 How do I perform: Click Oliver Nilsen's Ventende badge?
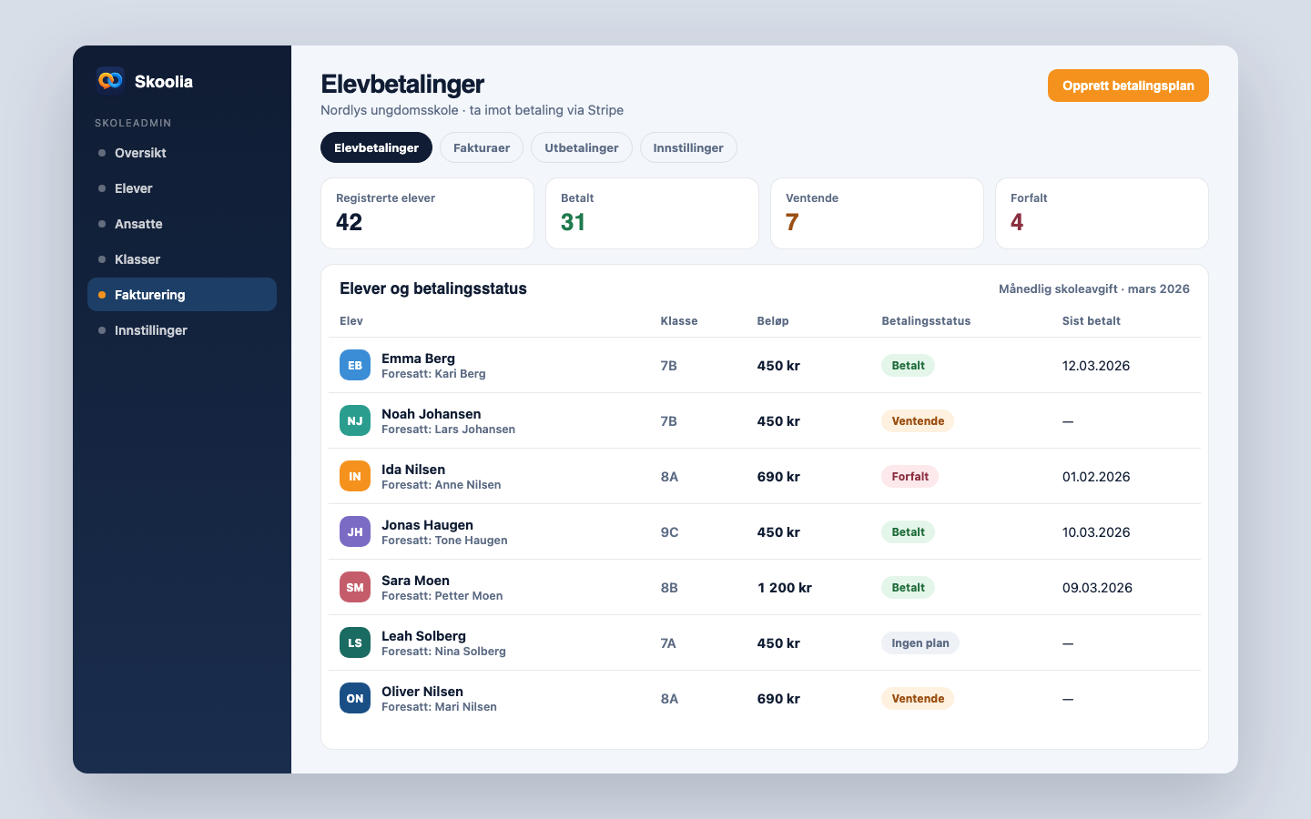(x=918, y=698)
